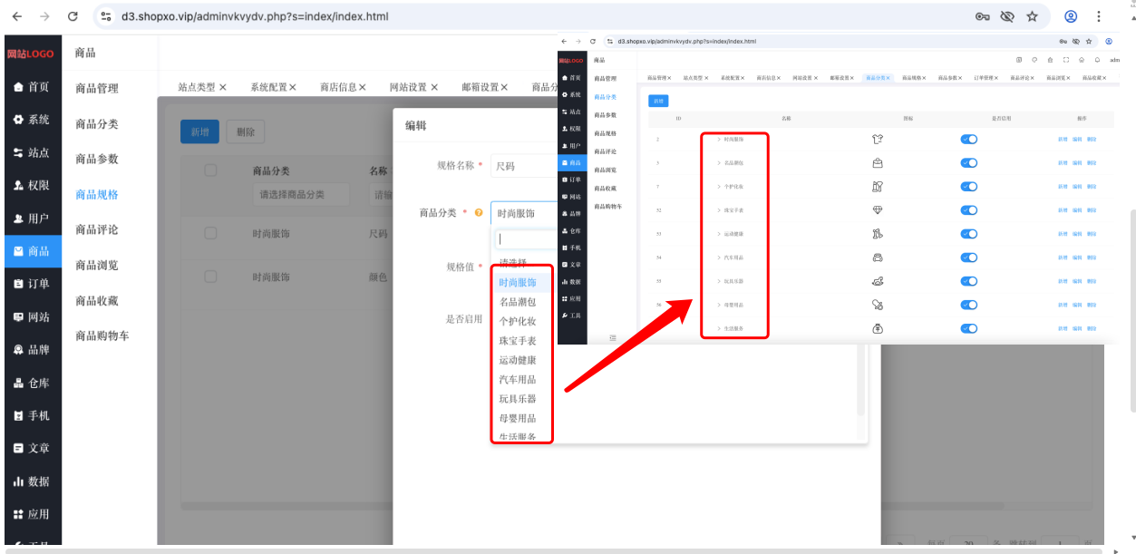
Task: Close the 站点类型 tab in the main page
Action: (222, 87)
